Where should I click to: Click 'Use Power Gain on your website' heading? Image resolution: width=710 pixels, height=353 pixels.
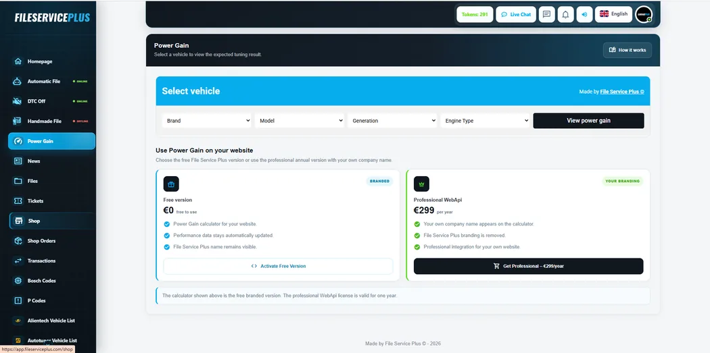204,151
